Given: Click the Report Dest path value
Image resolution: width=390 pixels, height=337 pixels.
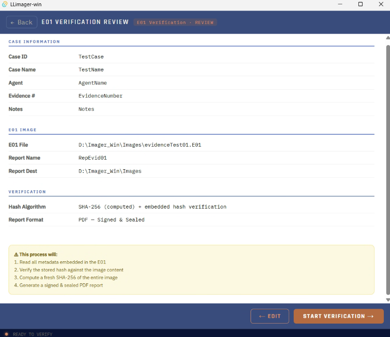Looking at the screenshot, I should click(110, 171).
